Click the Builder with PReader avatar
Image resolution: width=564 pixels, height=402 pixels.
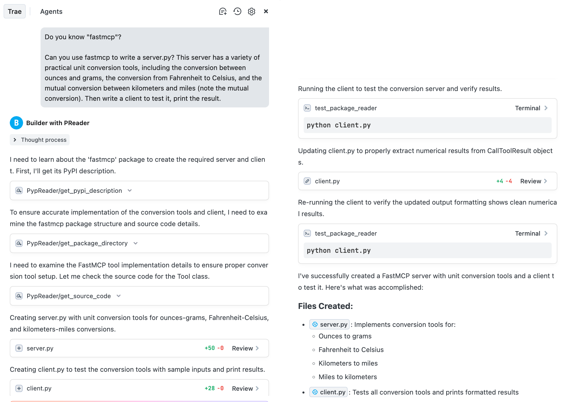pyautogui.click(x=16, y=123)
